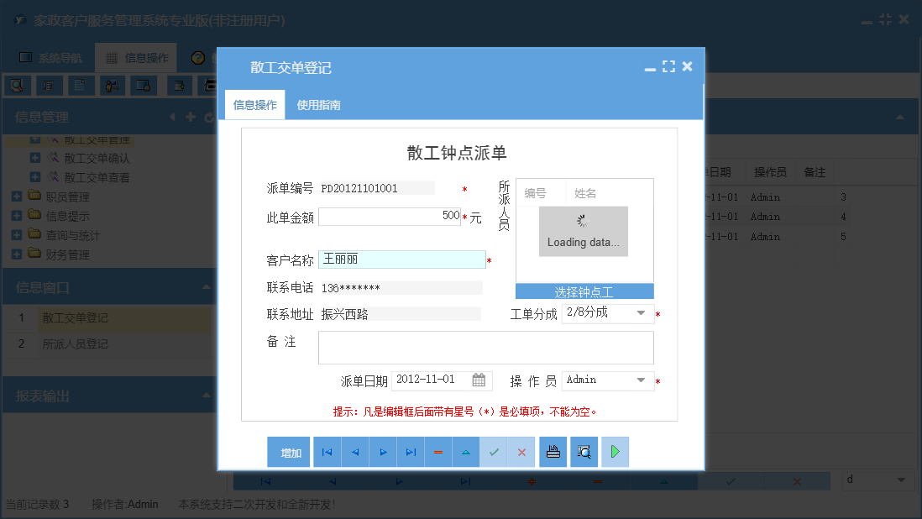The image size is (922, 519).
Task: Click the 选择钟点工 button
Action: tap(584, 290)
